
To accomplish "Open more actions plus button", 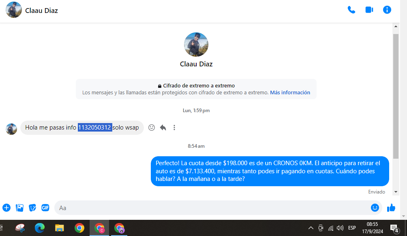I will 6,208.
